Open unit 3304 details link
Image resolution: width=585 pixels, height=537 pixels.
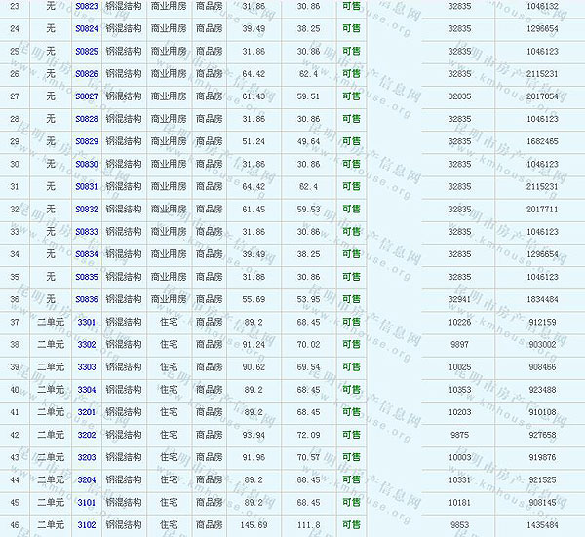click(86, 390)
